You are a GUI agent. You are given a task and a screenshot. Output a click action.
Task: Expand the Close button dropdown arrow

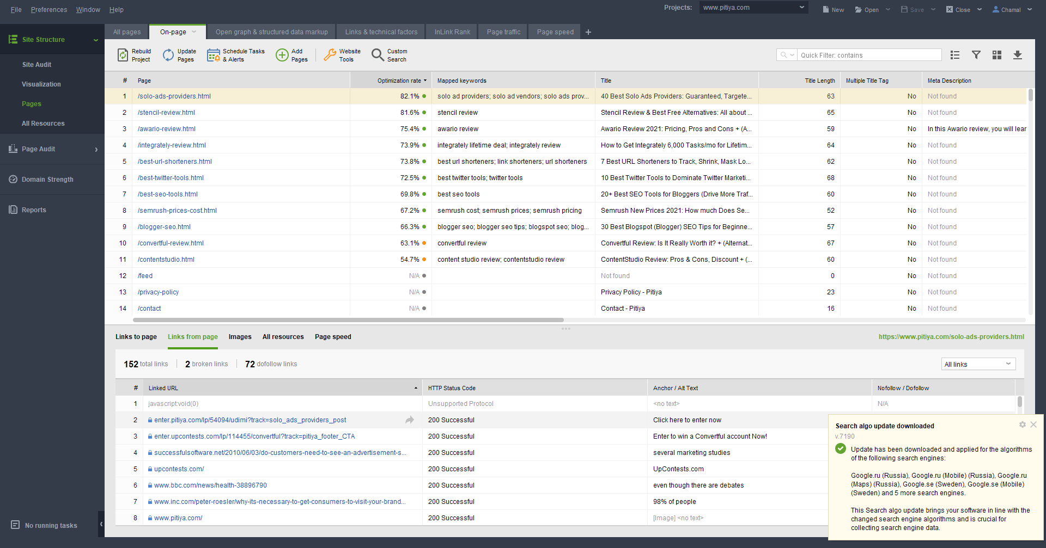tap(980, 9)
